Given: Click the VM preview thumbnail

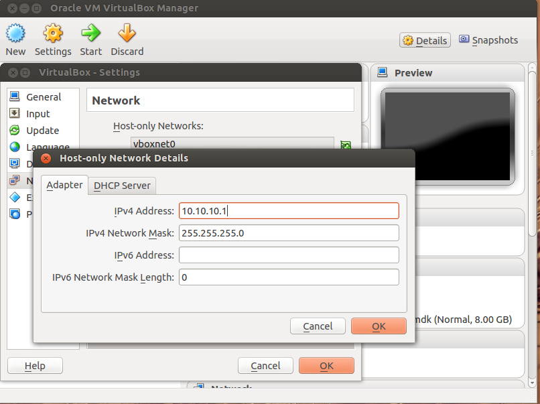Looking at the screenshot, I should [x=448, y=137].
